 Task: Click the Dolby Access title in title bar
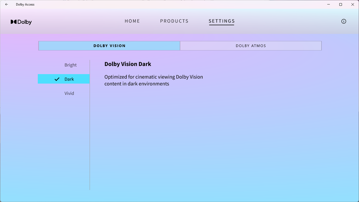[x=25, y=4]
